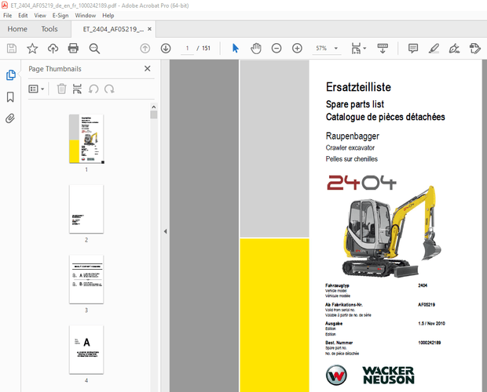The height and width of the screenshot is (392, 487).
Task: Open the File menu
Action: pyautogui.click(x=7, y=16)
